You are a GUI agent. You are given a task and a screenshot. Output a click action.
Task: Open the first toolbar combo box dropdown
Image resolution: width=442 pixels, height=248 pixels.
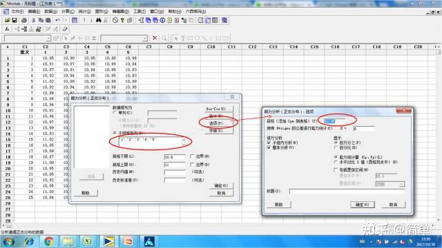(x=48, y=39)
